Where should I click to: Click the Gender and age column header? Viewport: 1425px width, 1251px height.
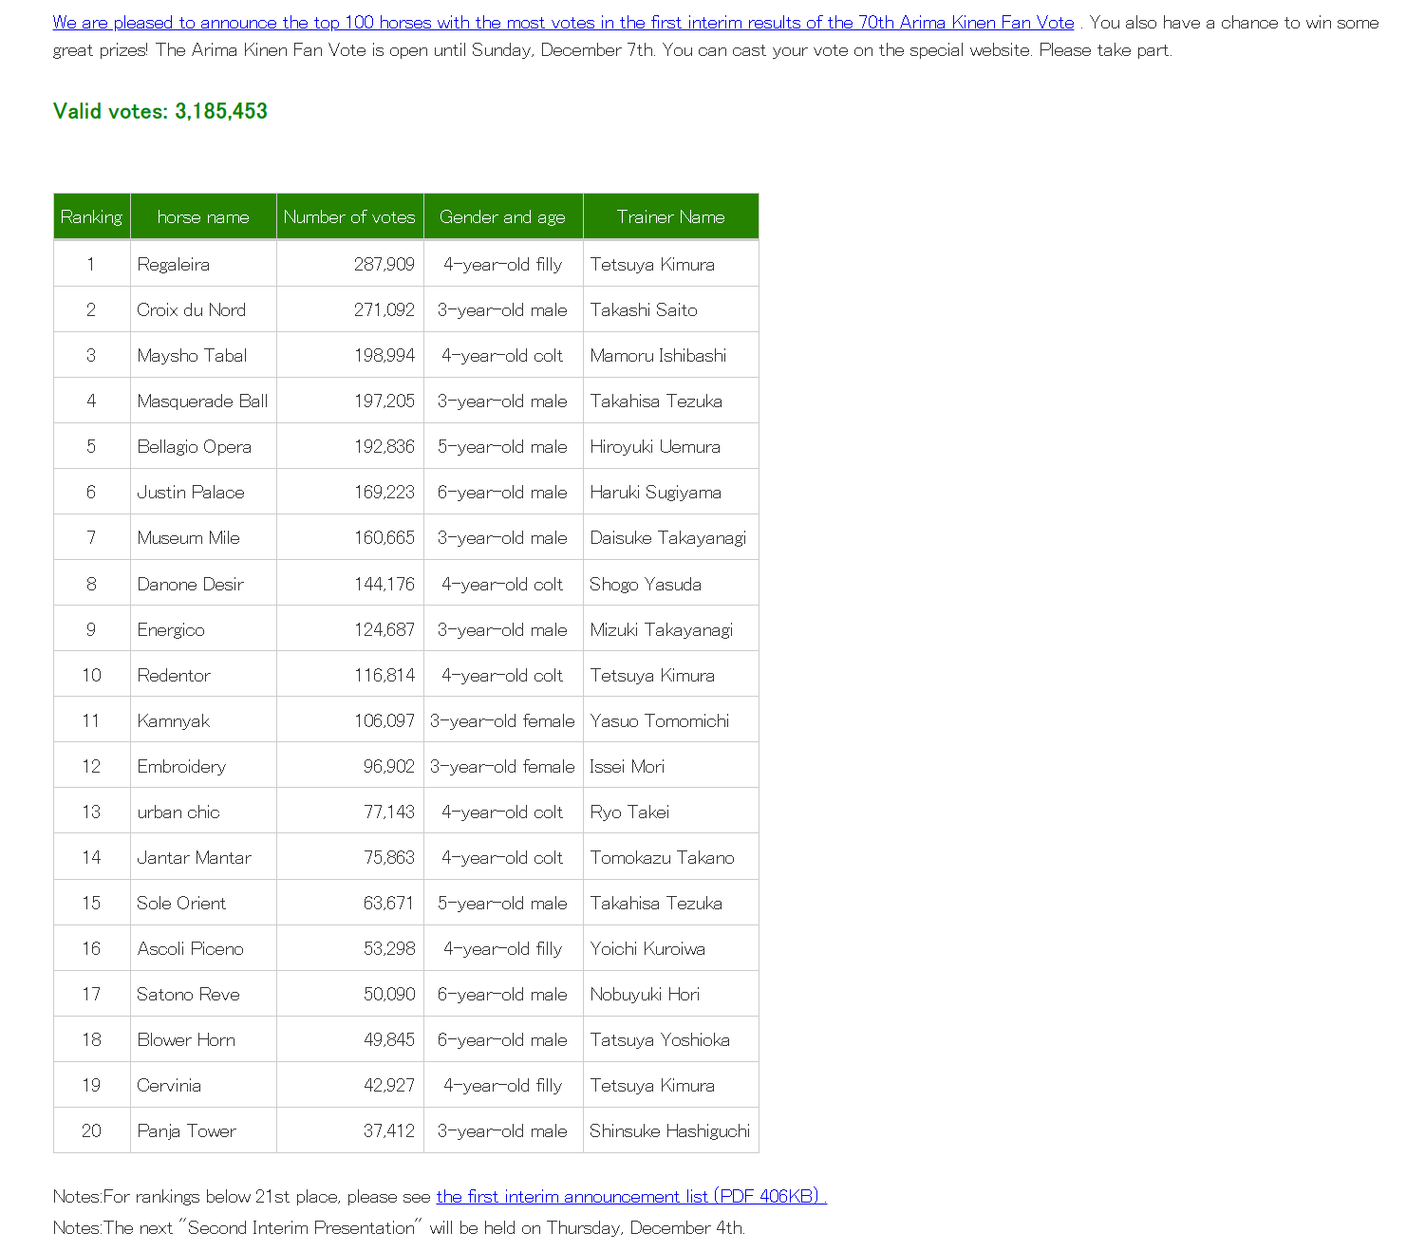click(502, 216)
